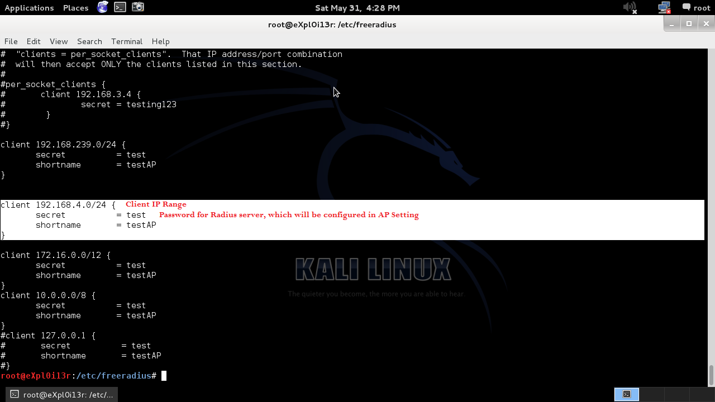The image size is (715, 402).
Task: Open the terminal File menu
Action: click(11, 41)
